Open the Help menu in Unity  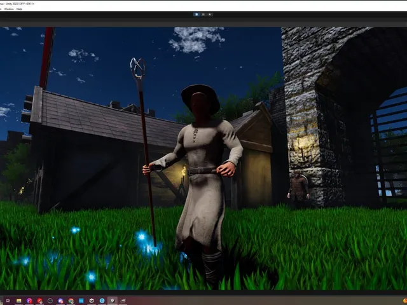(19, 9)
